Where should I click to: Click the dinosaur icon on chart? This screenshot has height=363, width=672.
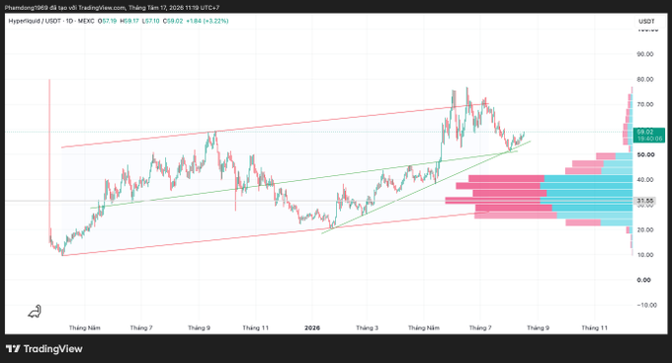tap(35, 312)
